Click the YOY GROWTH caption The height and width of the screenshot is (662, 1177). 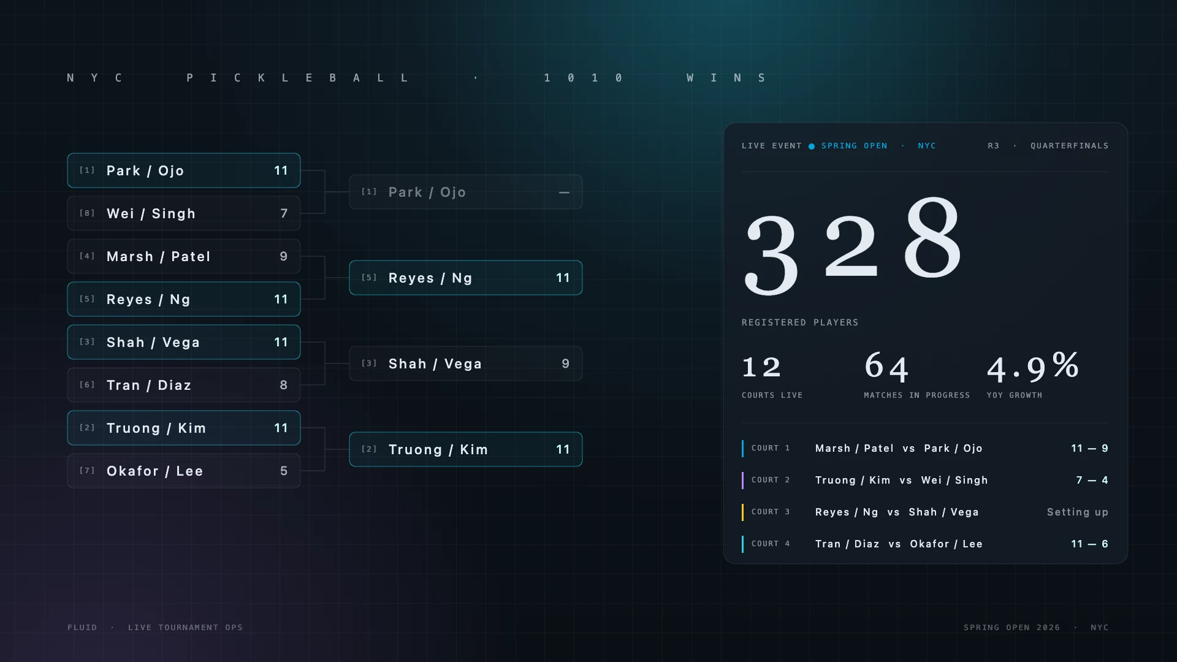[x=1015, y=395]
